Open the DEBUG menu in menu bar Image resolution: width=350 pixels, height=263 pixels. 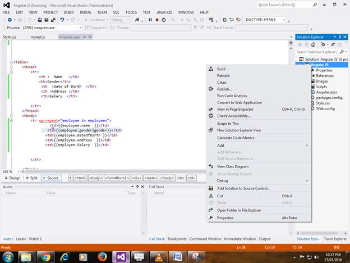pos(85,12)
